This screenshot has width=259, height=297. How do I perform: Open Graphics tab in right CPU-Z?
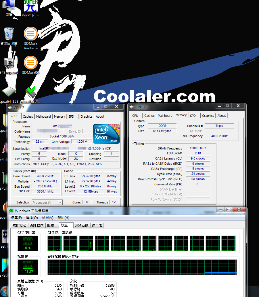point(208,116)
